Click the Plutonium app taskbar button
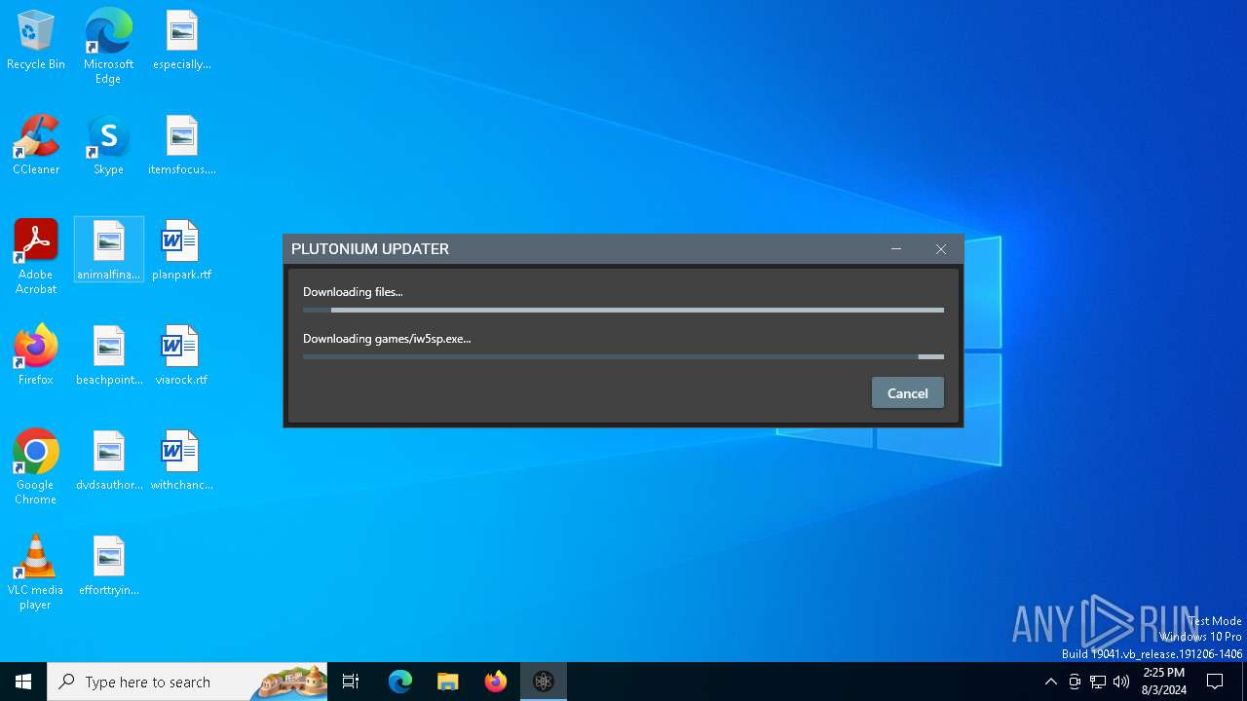 tap(544, 682)
